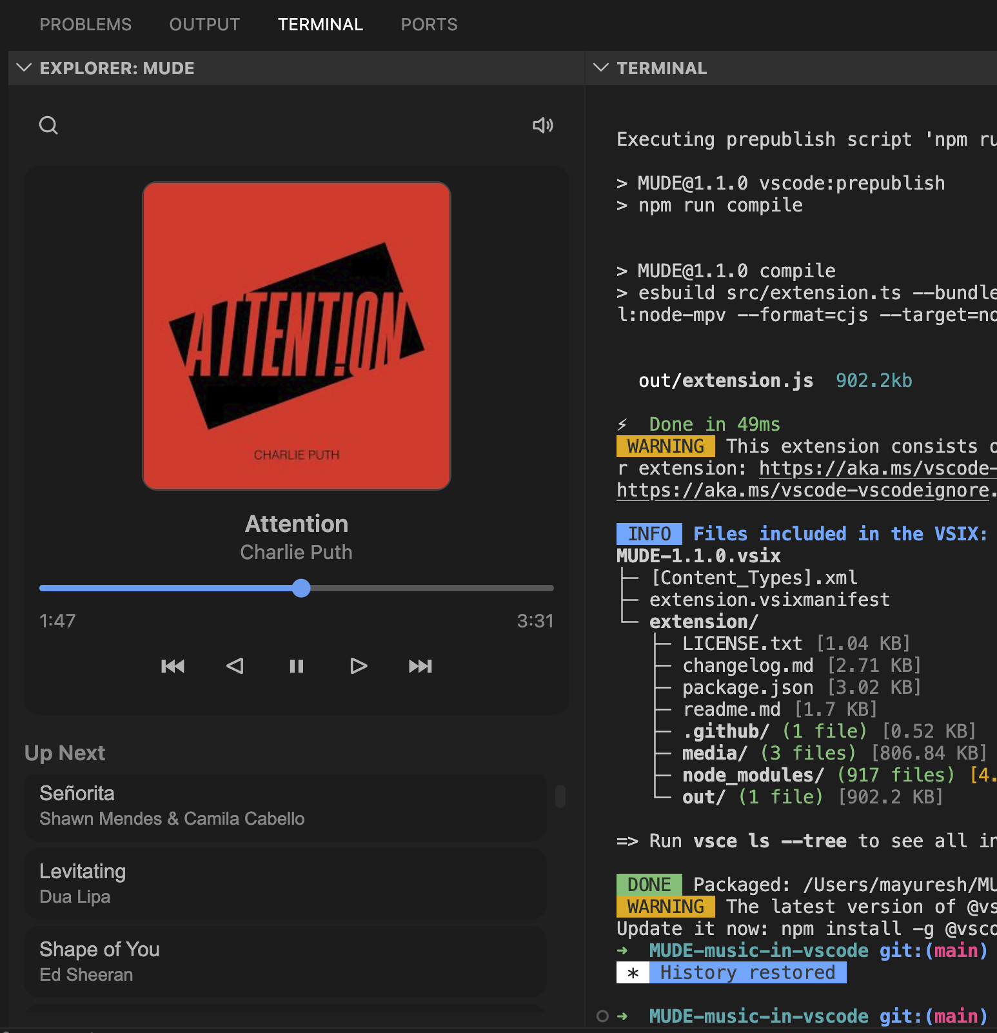Click the Done in 49ms line

click(x=715, y=424)
